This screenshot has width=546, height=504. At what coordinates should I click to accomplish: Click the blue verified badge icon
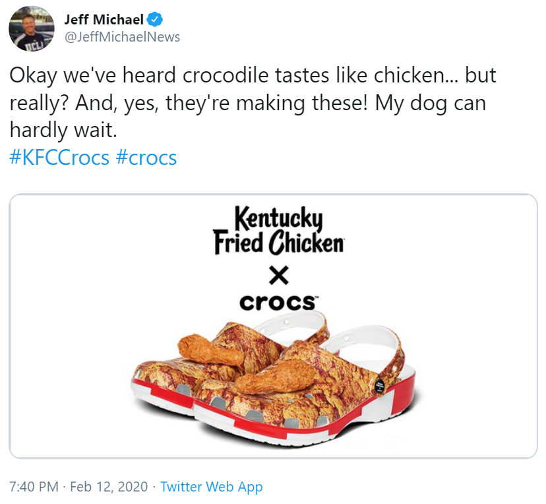coord(155,19)
